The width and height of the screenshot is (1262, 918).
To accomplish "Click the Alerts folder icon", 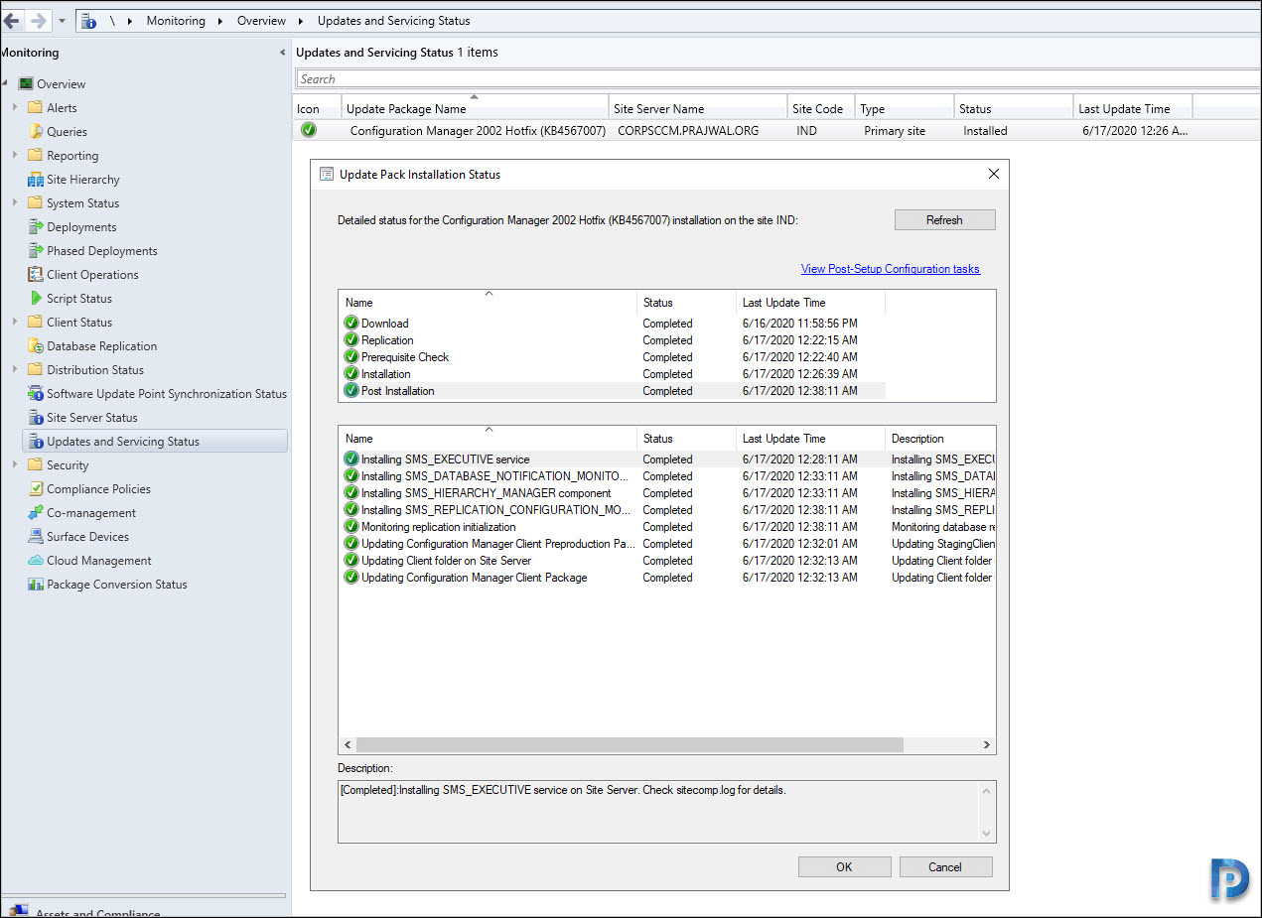I will (x=36, y=108).
